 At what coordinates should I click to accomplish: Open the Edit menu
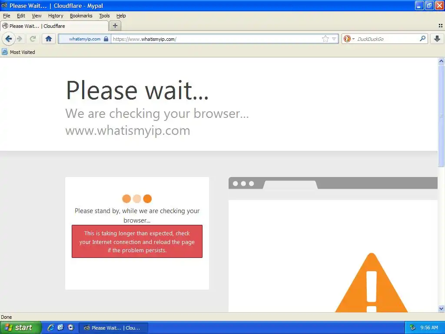click(x=21, y=16)
